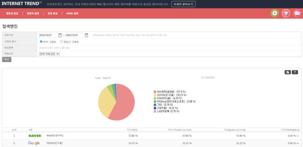Select 파이 그래프 radio button
The height and width of the screenshot is (147, 303).
pyautogui.click(x=41, y=42)
